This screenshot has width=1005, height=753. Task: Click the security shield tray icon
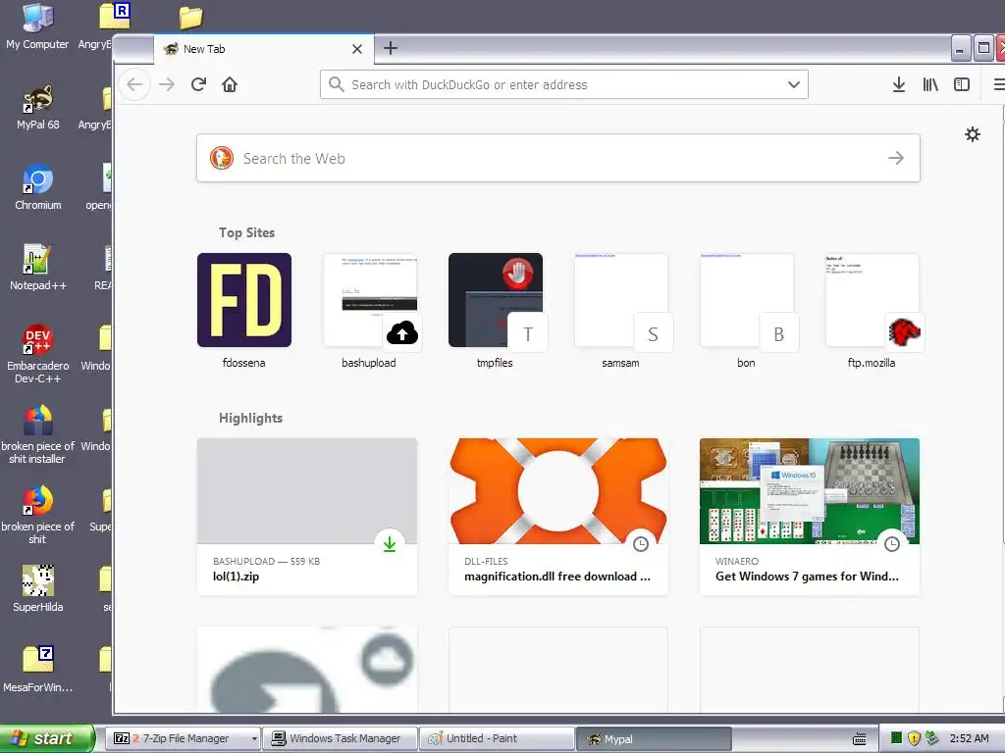(914, 738)
